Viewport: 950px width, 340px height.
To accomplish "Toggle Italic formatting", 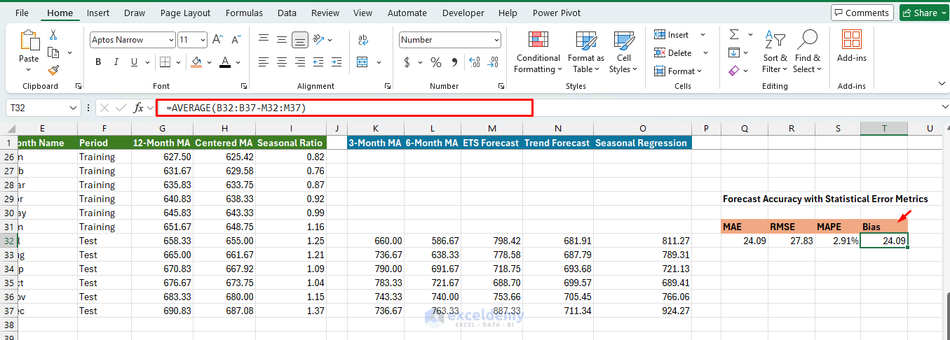I will click(117, 62).
